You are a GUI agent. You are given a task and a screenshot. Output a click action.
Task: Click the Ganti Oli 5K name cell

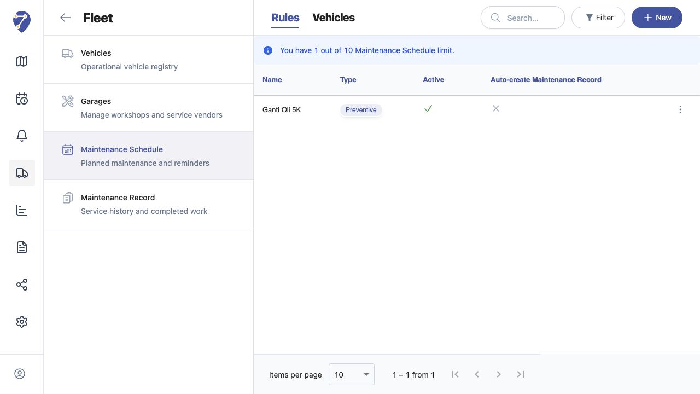point(282,109)
